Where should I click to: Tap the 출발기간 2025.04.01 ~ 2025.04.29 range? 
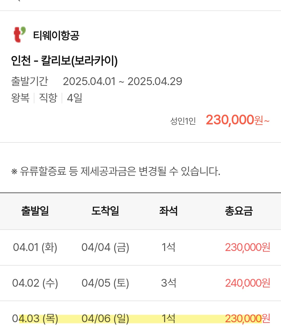(x=97, y=81)
